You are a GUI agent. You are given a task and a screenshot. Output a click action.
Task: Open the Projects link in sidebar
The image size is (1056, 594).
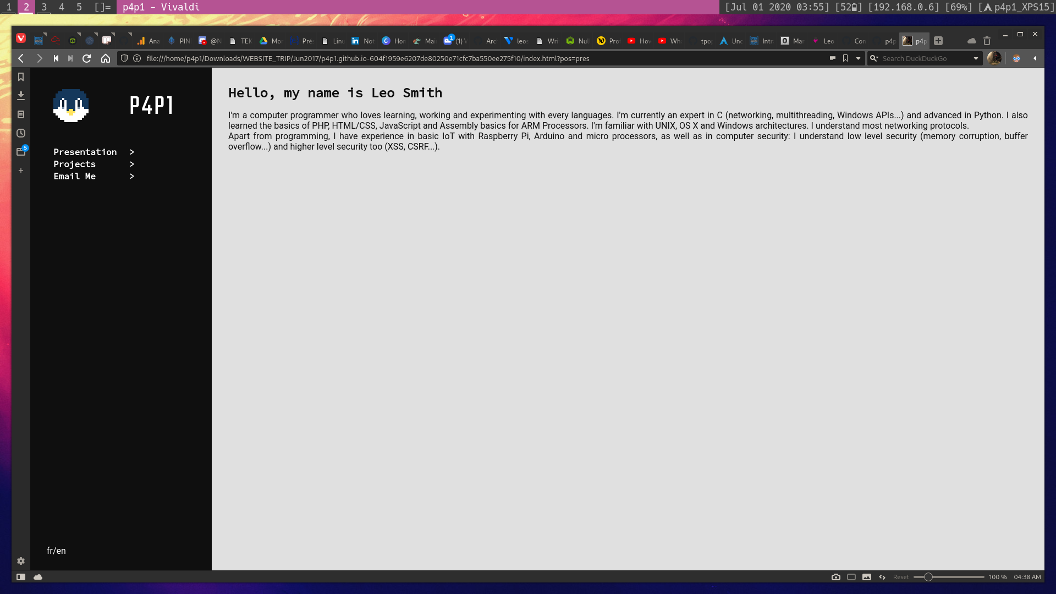(75, 164)
